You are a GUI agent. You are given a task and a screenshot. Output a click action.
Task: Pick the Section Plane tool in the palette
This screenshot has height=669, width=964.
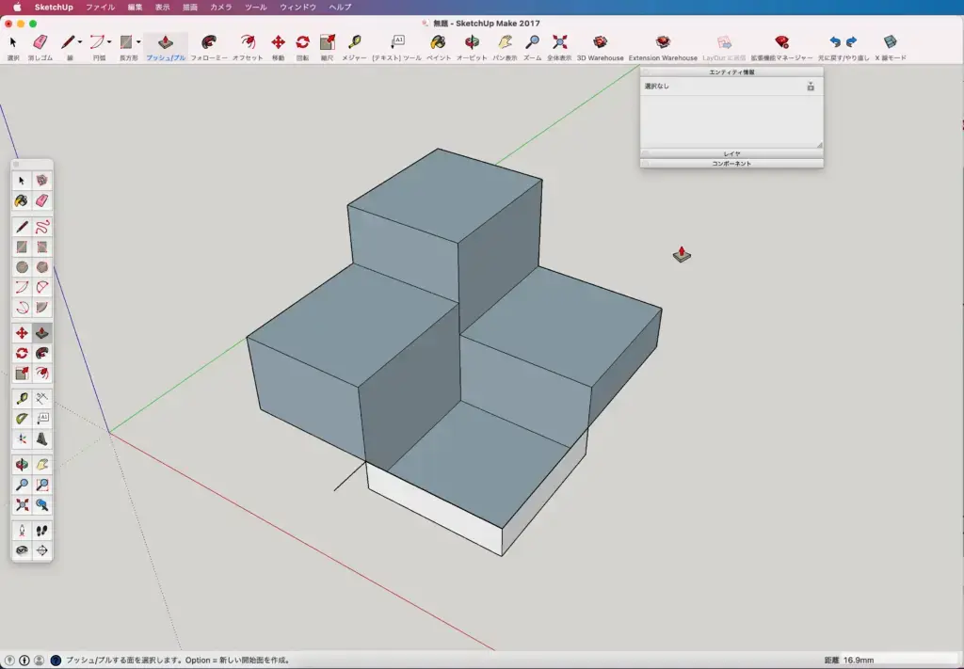(x=41, y=550)
